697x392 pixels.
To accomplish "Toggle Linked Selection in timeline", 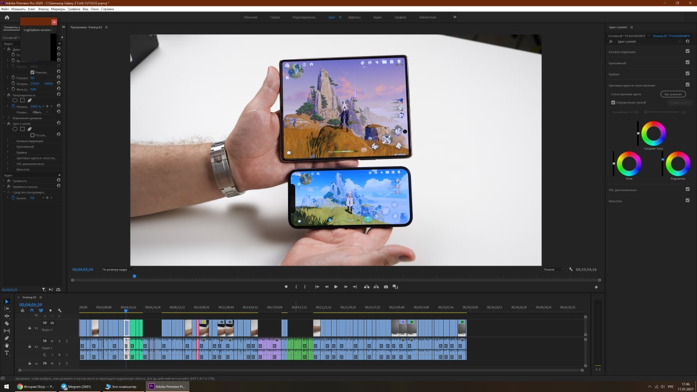I will tap(41, 310).
